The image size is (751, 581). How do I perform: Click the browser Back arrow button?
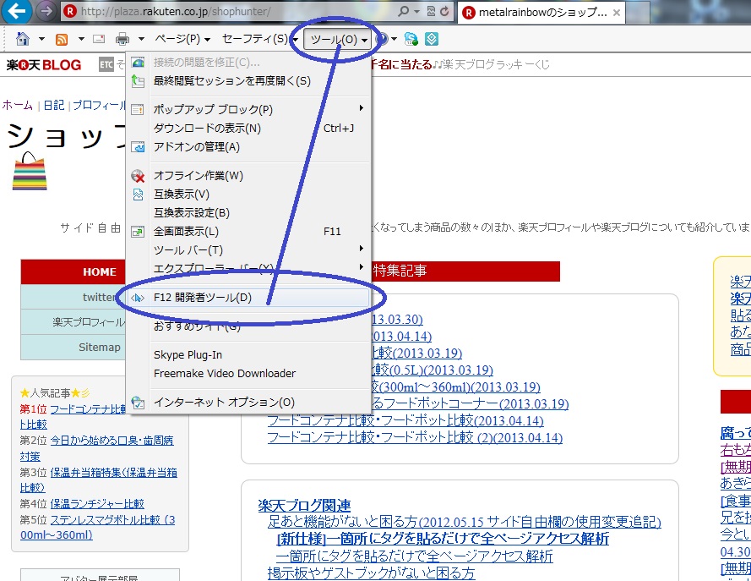[x=19, y=12]
